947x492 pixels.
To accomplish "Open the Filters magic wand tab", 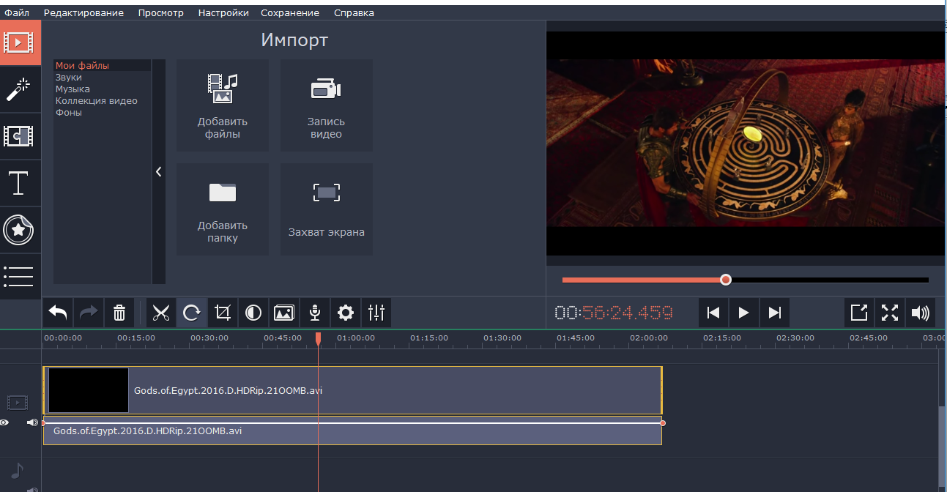I will (20, 88).
